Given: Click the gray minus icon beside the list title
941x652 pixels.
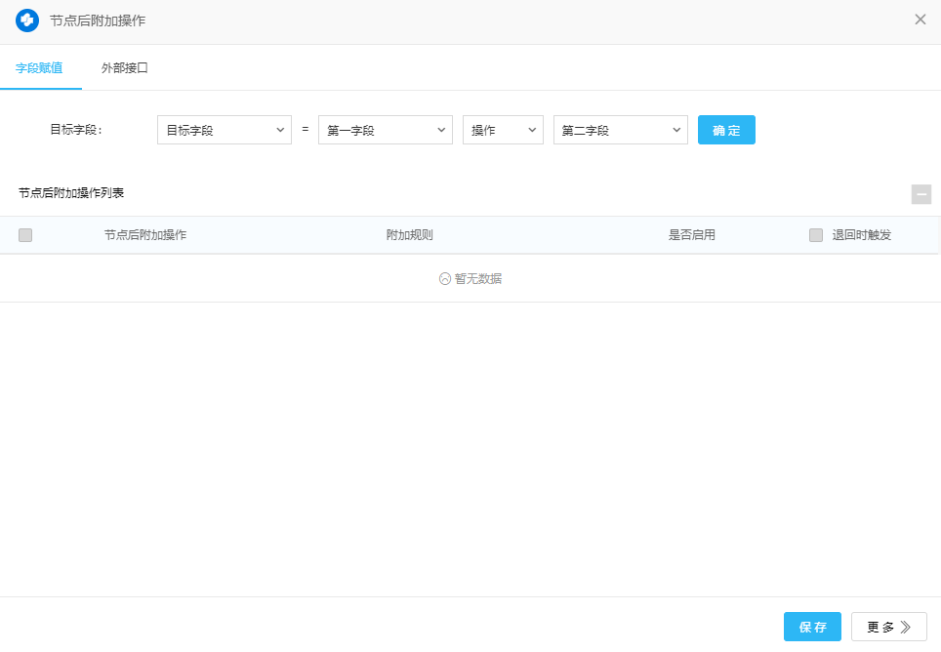Looking at the screenshot, I should 921,194.
